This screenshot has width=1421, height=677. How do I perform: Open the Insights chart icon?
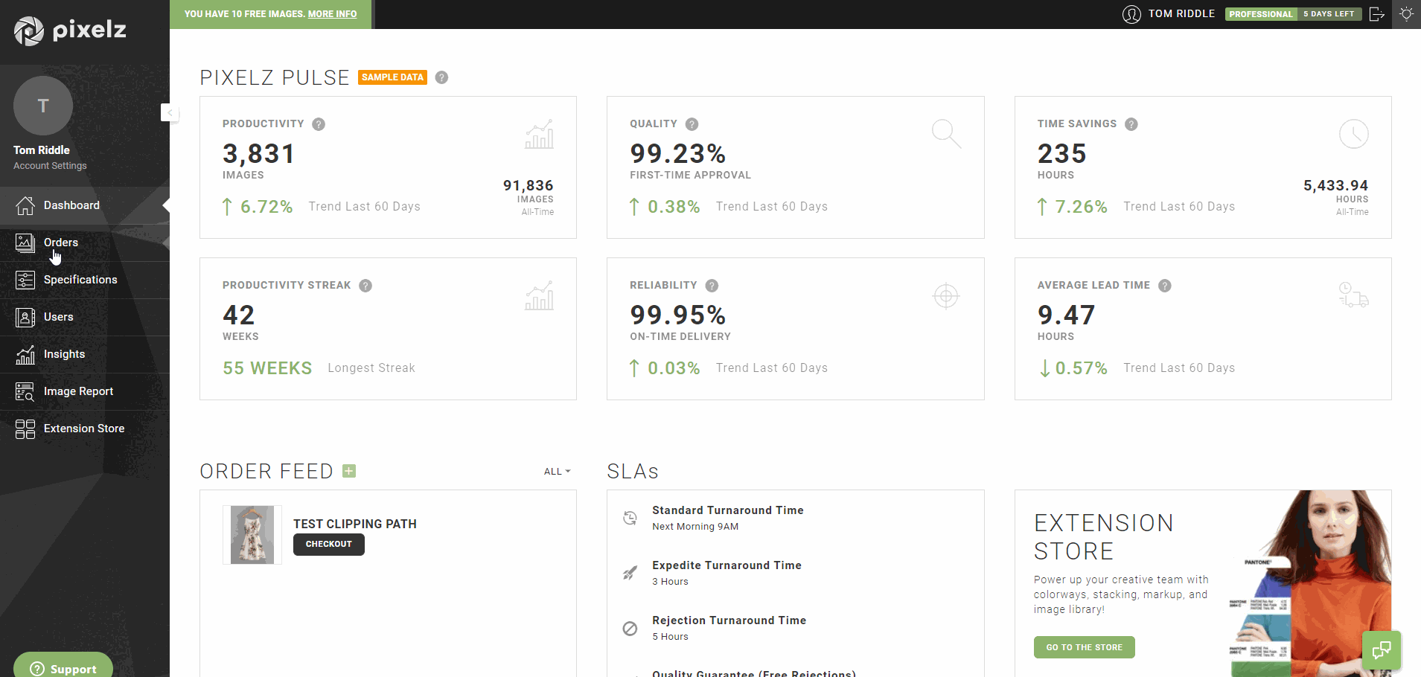(25, 354)
